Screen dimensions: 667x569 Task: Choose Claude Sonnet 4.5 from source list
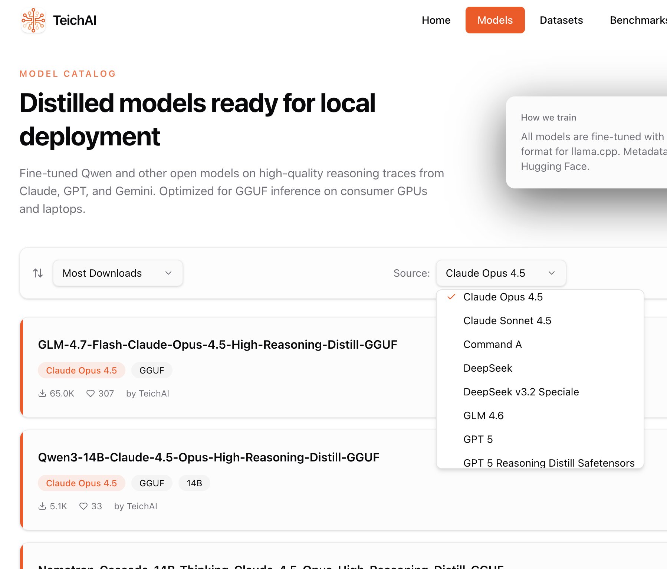[507, 321]
